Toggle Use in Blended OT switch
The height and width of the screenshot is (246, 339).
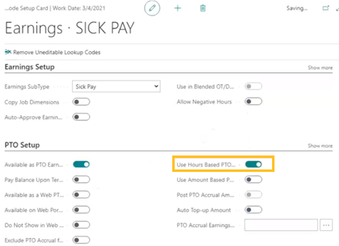(253, 86)
